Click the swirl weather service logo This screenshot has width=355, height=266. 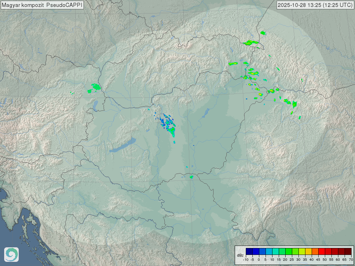point(11,255)
